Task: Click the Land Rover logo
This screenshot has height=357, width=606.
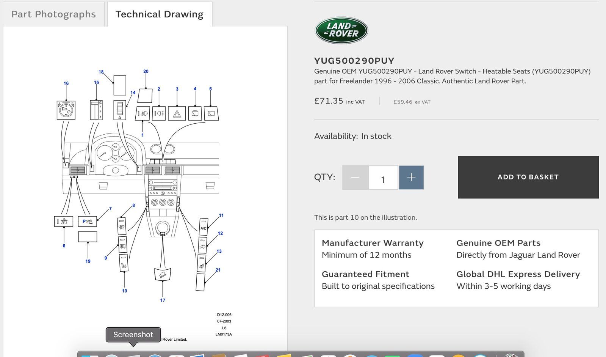Action: pyautogui.click(x=341, y=30)
